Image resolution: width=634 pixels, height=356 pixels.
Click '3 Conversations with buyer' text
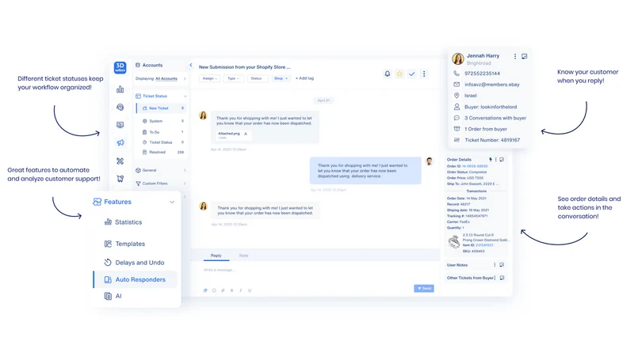click(x=495, y=118)
